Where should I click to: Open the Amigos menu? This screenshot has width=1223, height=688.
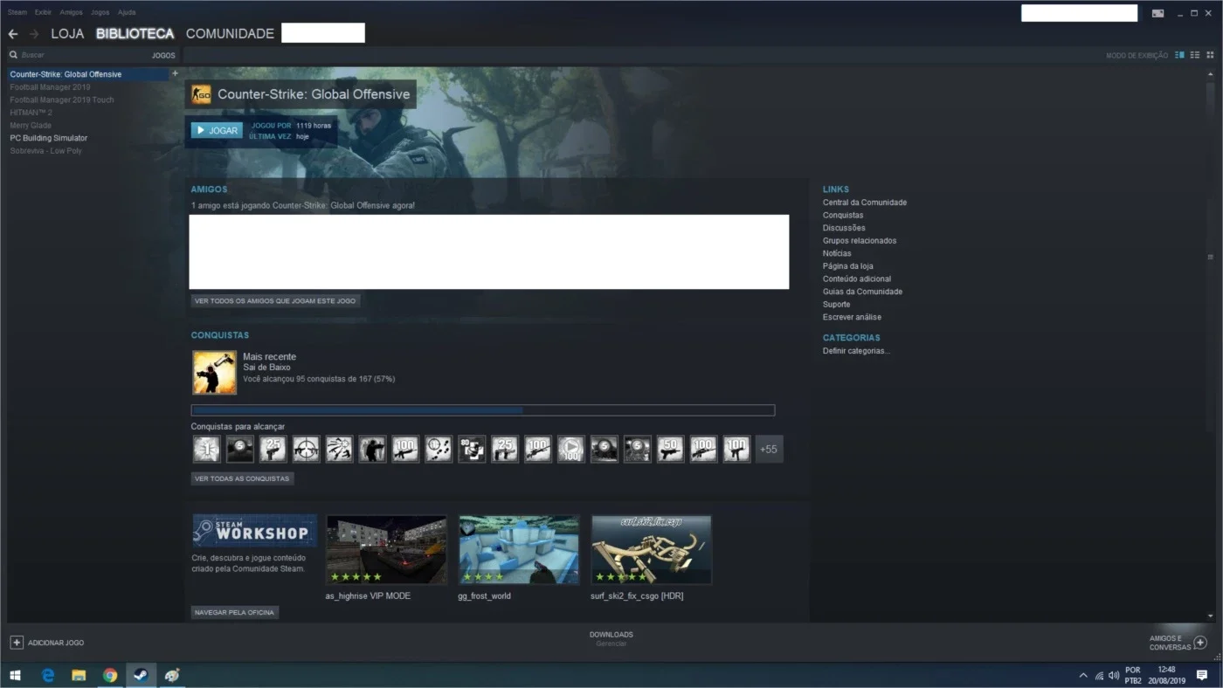[72, 12]
